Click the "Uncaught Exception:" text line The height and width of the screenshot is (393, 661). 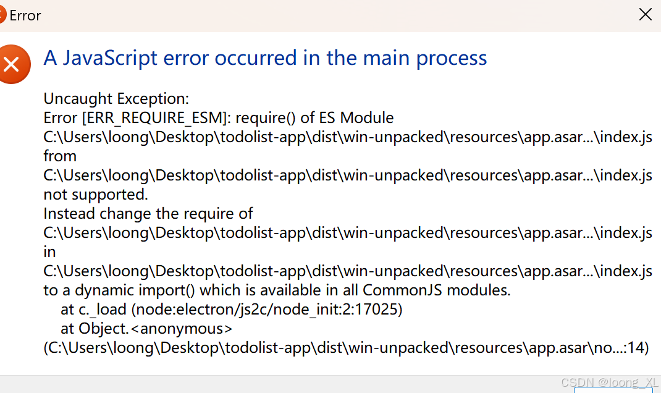[116, 99]
